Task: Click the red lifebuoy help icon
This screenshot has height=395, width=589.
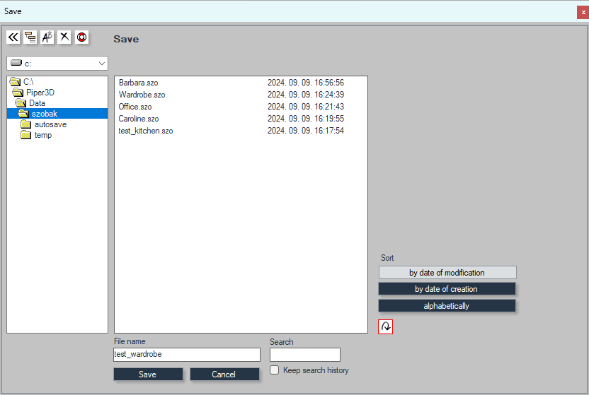Action: 81,37
